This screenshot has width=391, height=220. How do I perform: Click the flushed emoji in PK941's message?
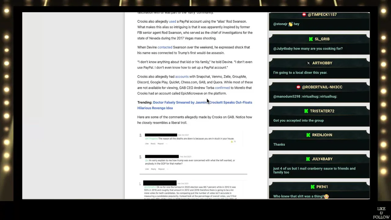[326, 196]
